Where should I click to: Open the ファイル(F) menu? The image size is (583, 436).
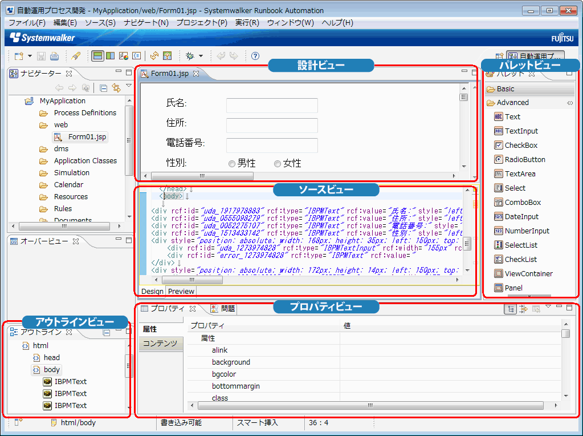(27, 23)
